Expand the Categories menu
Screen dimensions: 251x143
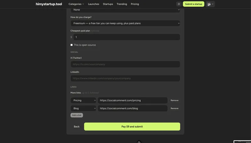tap(76, 4)
